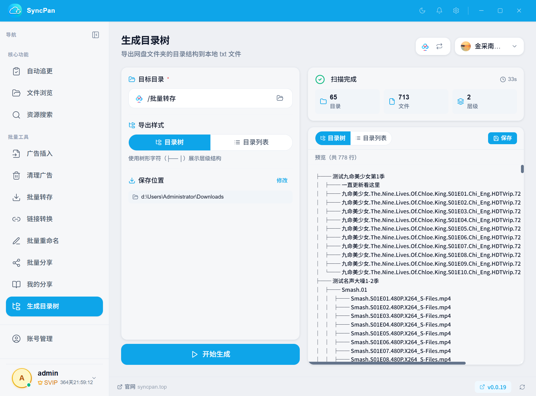The image size is (536, 396).
Task: Select the S01E10.Chi_Eng 九命美少女 file row
Action: 431,272
